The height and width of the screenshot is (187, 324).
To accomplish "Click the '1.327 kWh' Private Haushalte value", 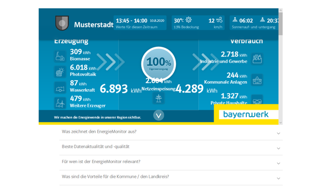I will [x=234, y=96].
